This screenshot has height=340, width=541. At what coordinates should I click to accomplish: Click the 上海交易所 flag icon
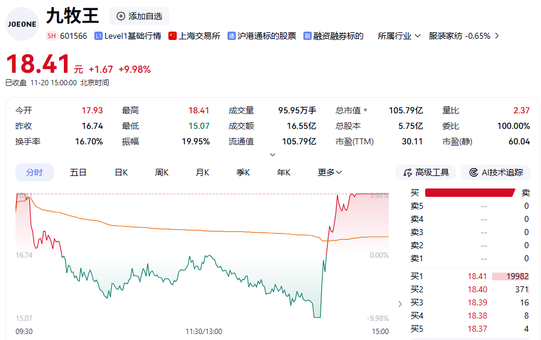[x=173, y=36]
